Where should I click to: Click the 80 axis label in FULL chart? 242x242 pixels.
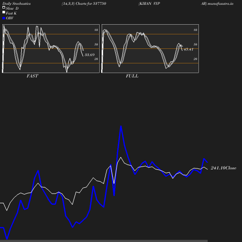click(x=196, y=30)
